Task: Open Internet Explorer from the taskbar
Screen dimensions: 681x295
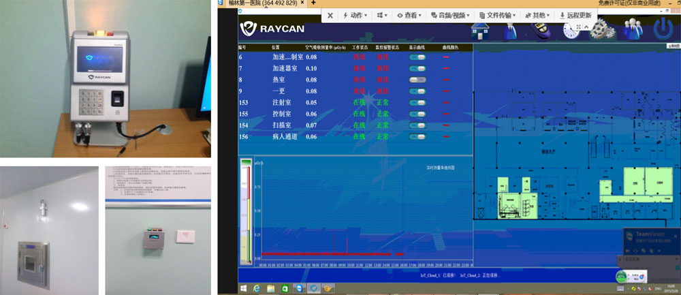Action: 256,288
